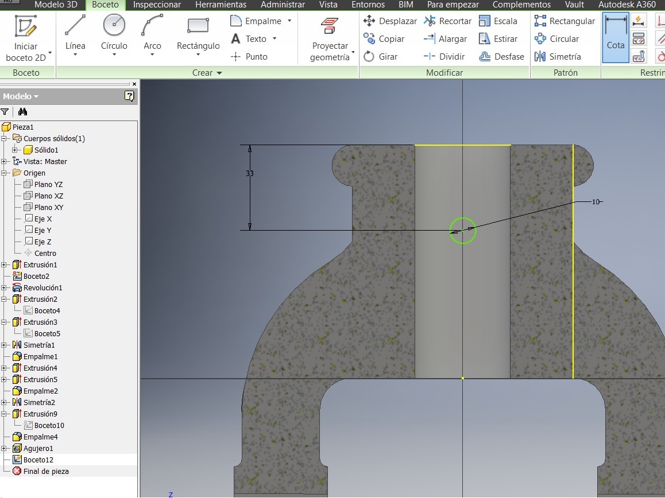Open the Modelo browser dropdown
Image resolution: width=665 pixels, height=498 pixels.
(36, 96)
